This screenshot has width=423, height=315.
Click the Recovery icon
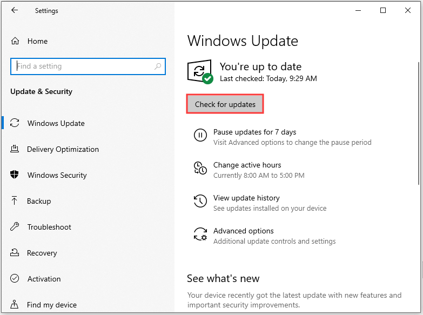coord(15,252)
